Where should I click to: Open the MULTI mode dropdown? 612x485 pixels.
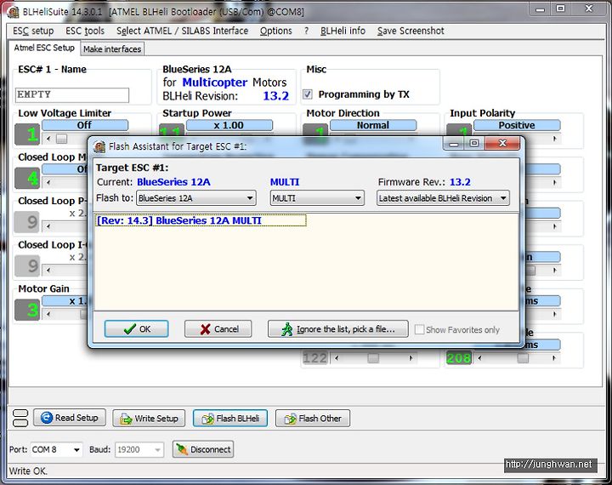point(317,198)
